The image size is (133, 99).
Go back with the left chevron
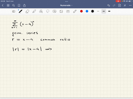pyautogui.click(x=2, y=5)
